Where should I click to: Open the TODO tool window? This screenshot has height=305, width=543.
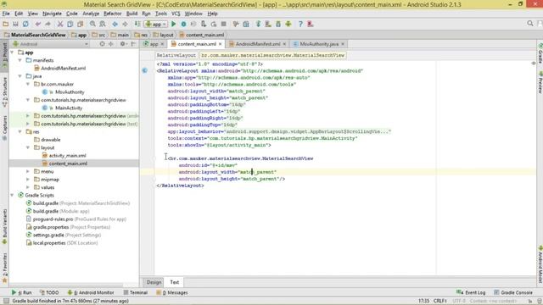click(49, 292)
